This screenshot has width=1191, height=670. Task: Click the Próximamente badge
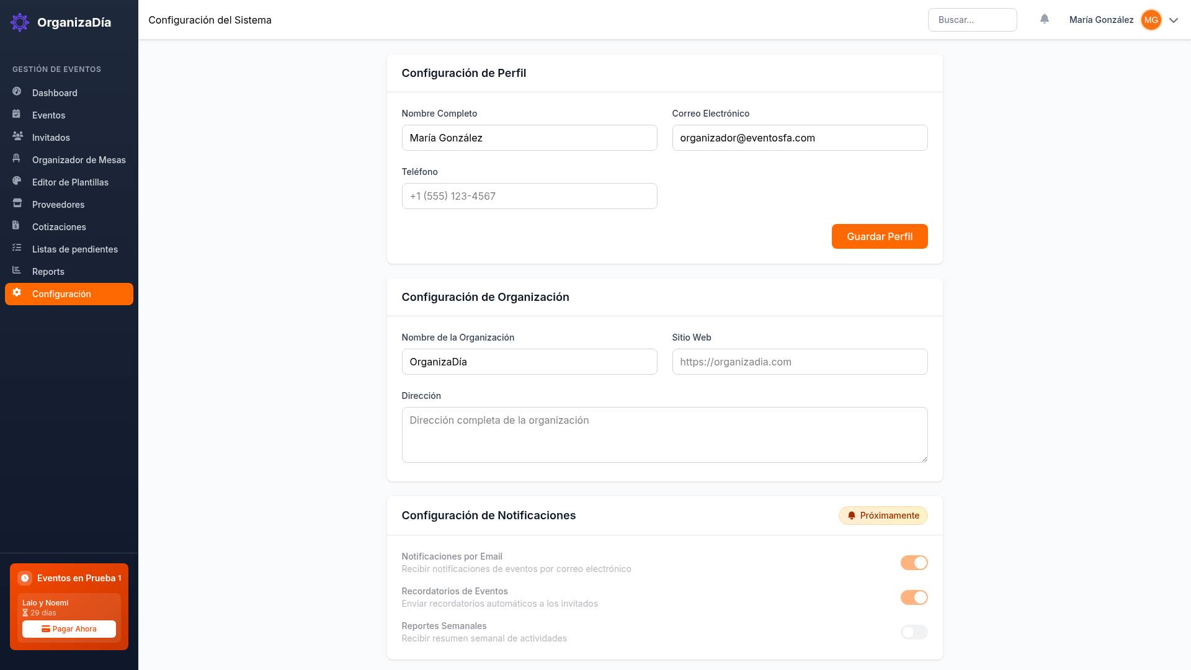coord(883,516)
